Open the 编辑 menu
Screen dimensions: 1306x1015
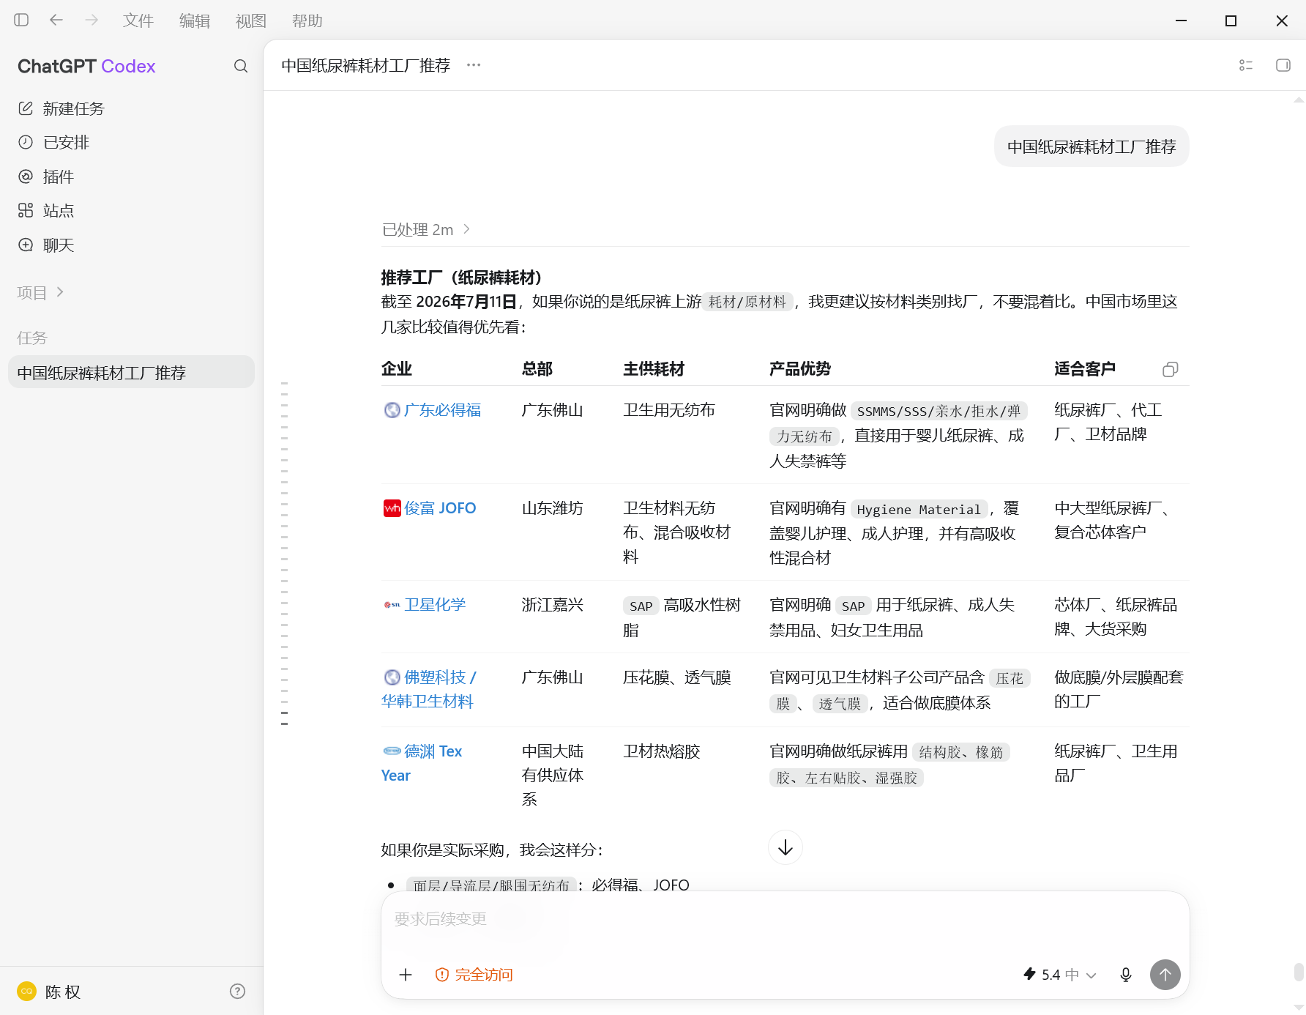click(x=195, y=21)
